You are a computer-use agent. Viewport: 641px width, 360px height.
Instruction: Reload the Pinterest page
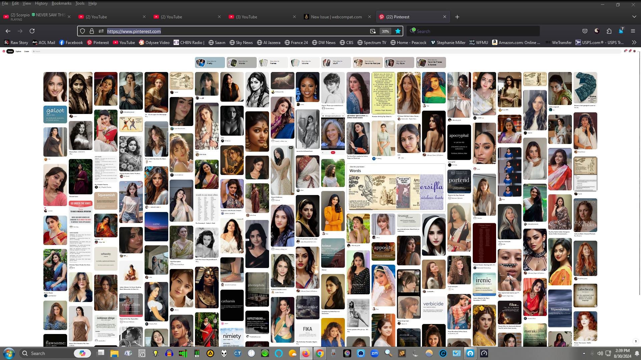click(x=32, y=31)
